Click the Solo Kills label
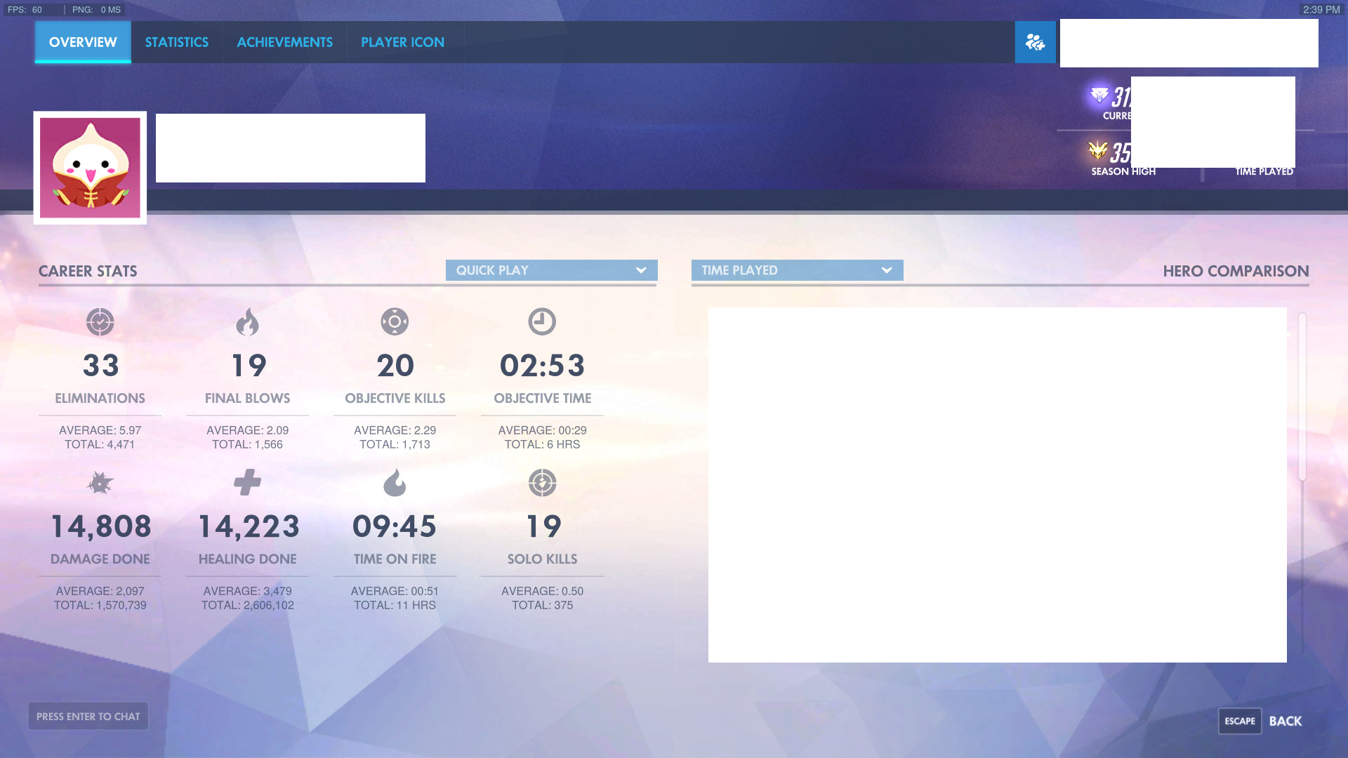The width and height of the screenshot is (1348, 758). tap(542, 559)
